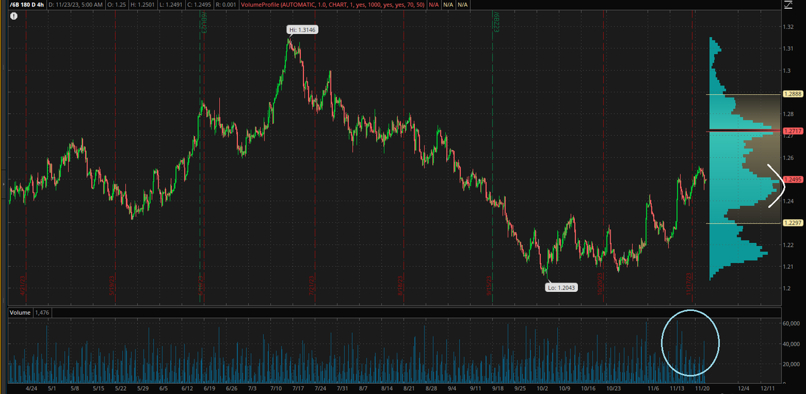Screen dimensions: 806x394
Task: Click the 7/17 date on the time axis
Action: tap(298, 388)
